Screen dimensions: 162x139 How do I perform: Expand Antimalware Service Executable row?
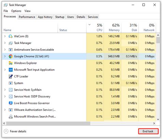(5, 50)
